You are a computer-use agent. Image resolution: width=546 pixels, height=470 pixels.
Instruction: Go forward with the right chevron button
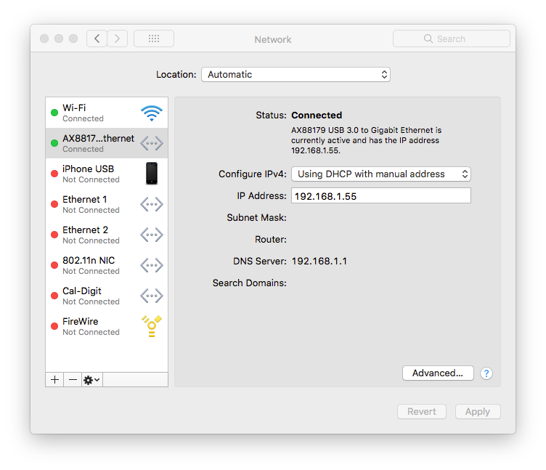[x=117, y=39]
